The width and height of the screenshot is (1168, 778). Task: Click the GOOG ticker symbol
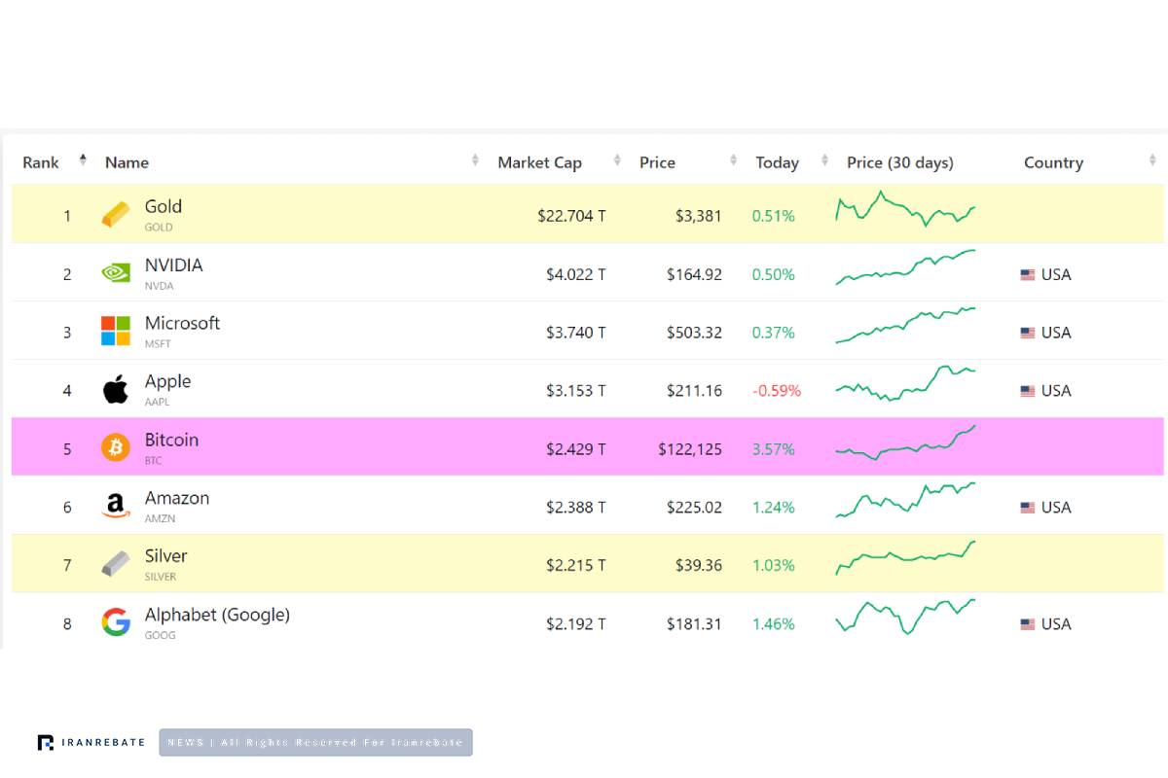[x=159, y=635]
